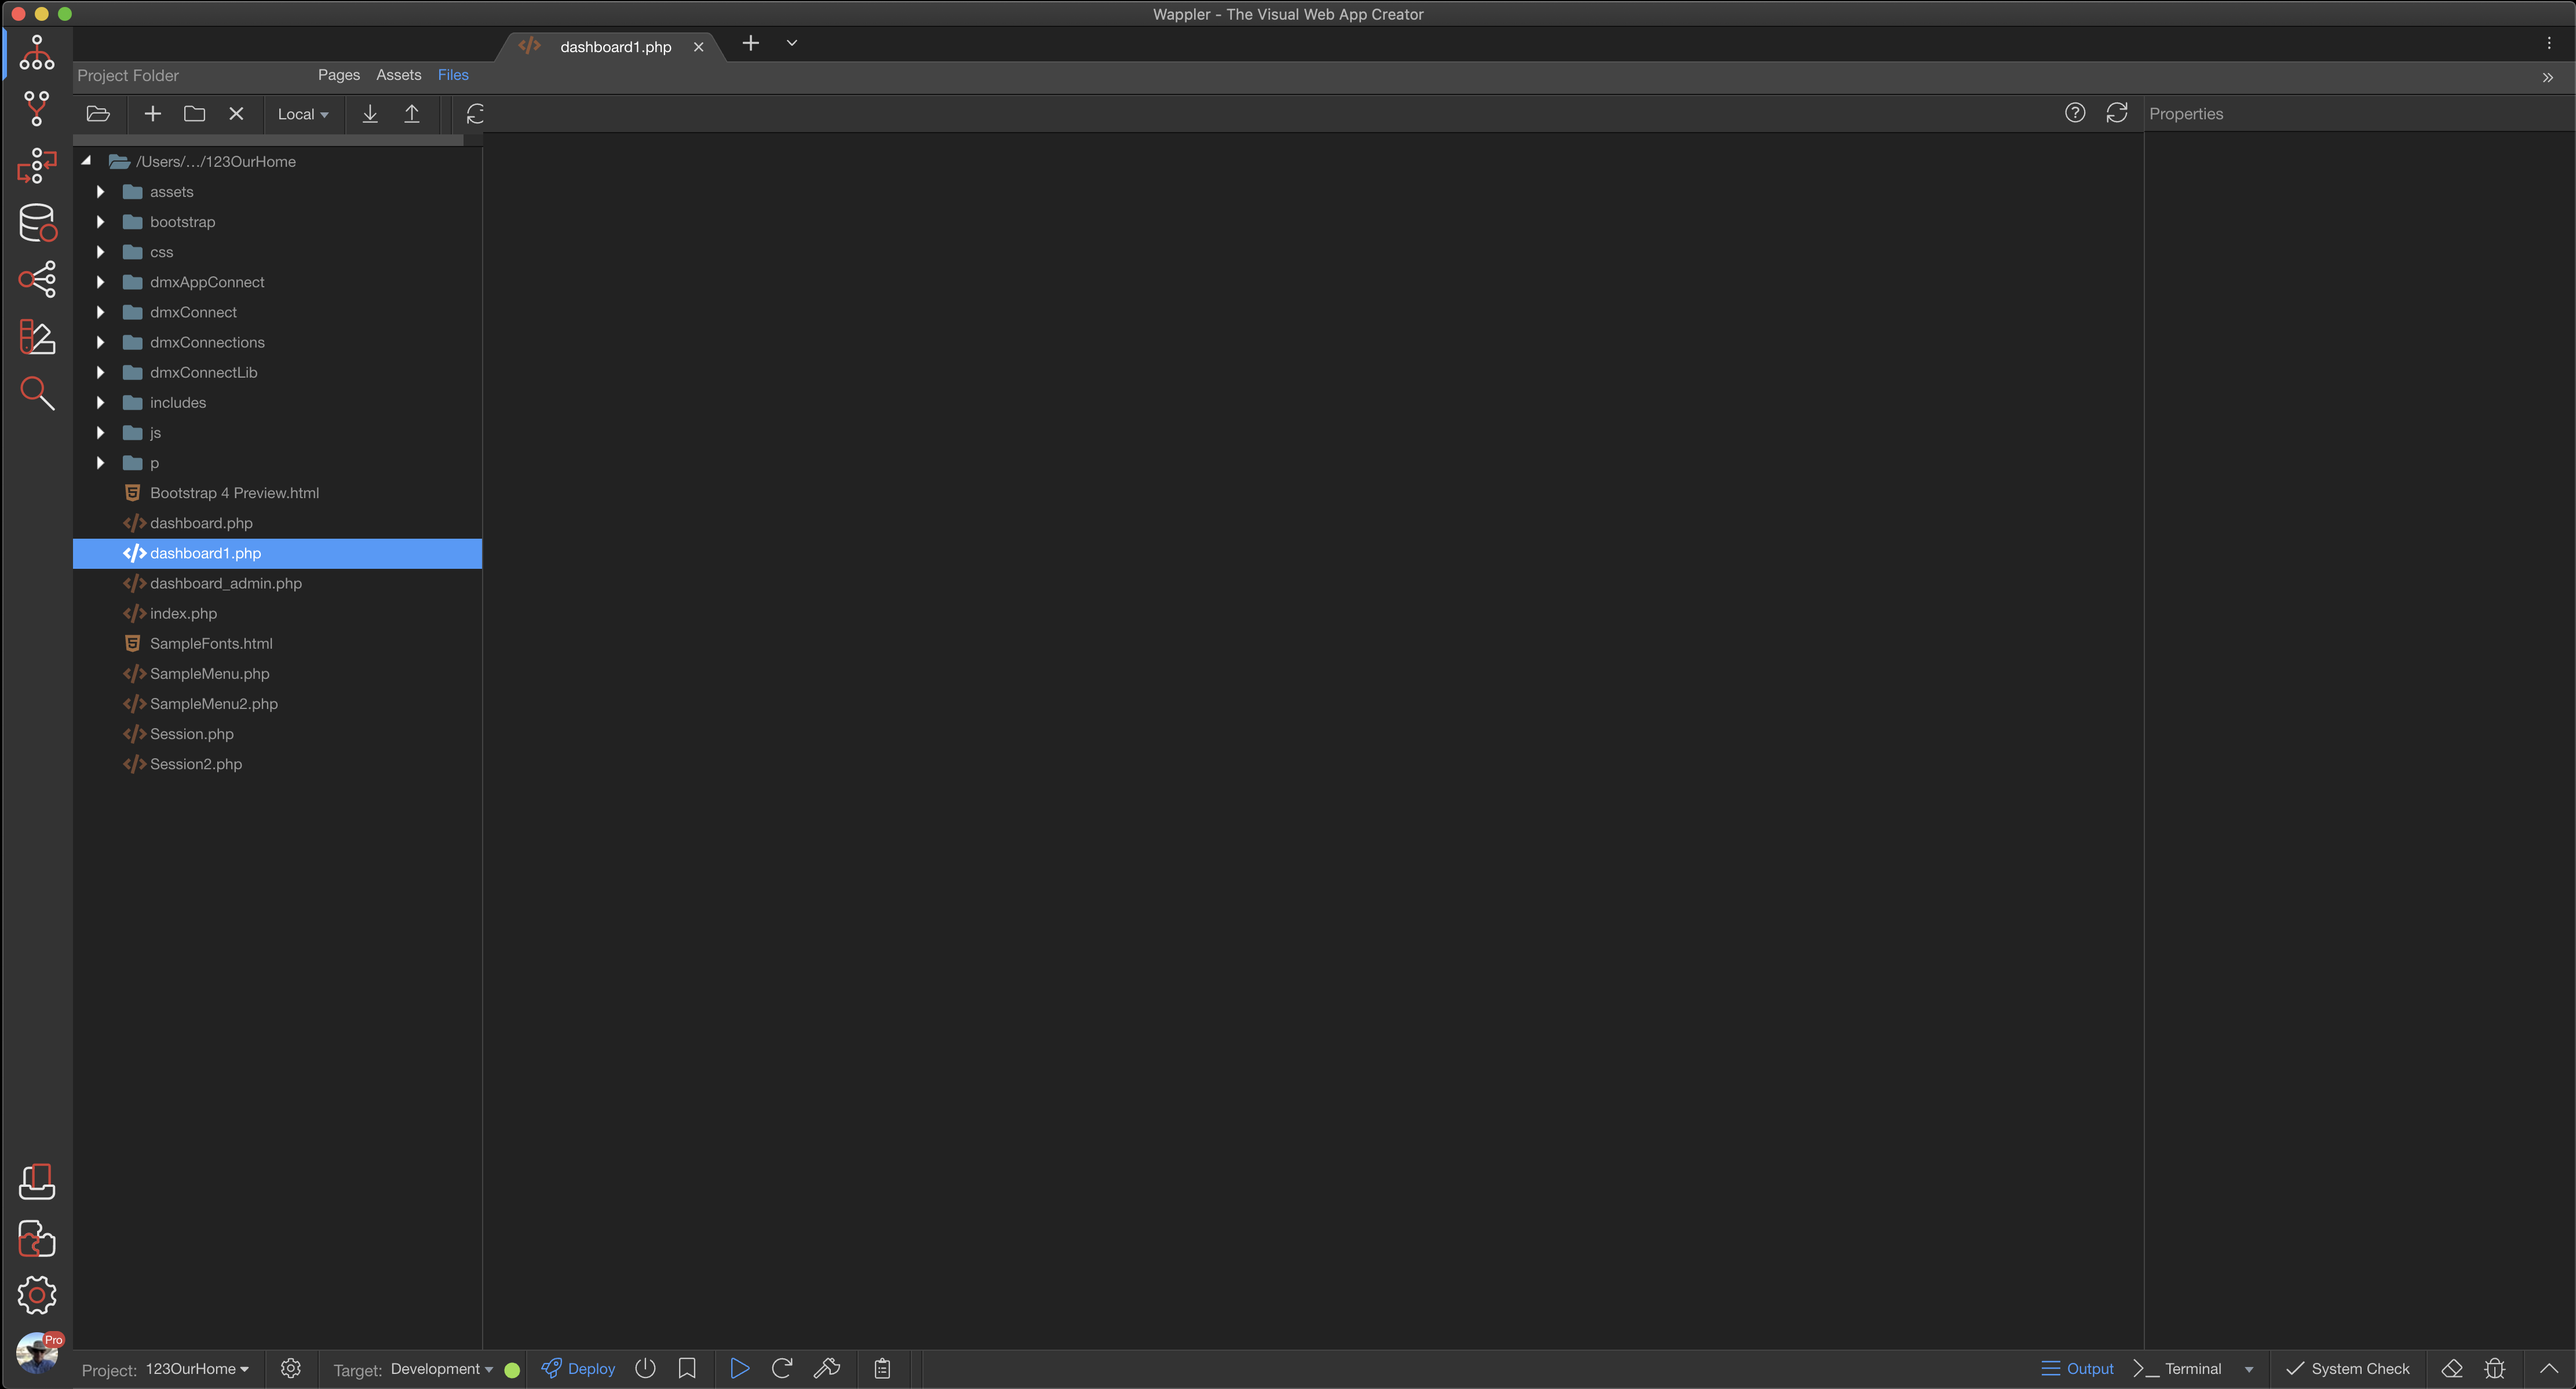Expand the assets folder
Image resolution: width=2576 pixels, height=1389 pixels.
point(100,191)
